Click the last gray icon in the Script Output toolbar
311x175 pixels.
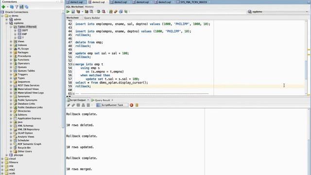[x=88, y=105]
